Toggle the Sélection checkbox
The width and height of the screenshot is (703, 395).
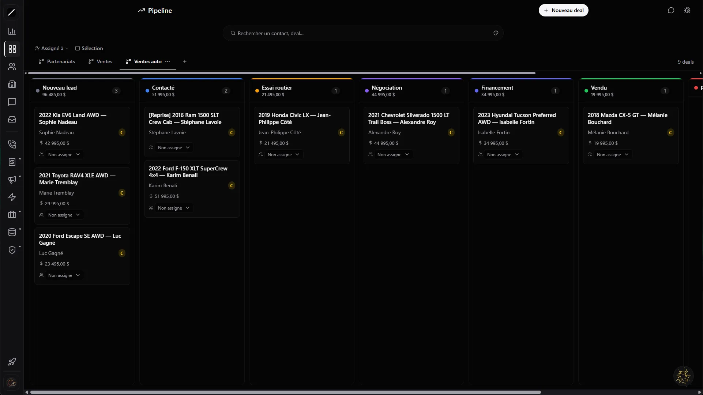point(78,48)
